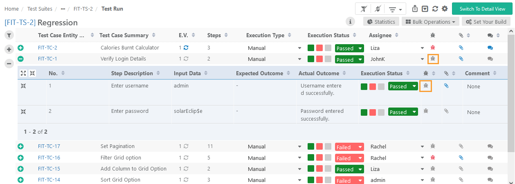Expand the FIT-TC-17 test case row
The width and height of the screenshot is (515, 184).
tap(20, 146)
